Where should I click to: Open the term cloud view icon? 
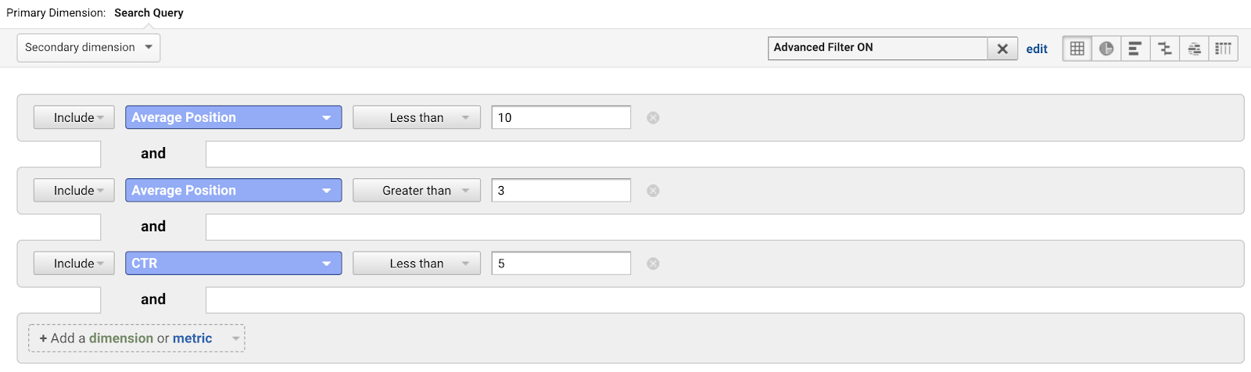1194,48
